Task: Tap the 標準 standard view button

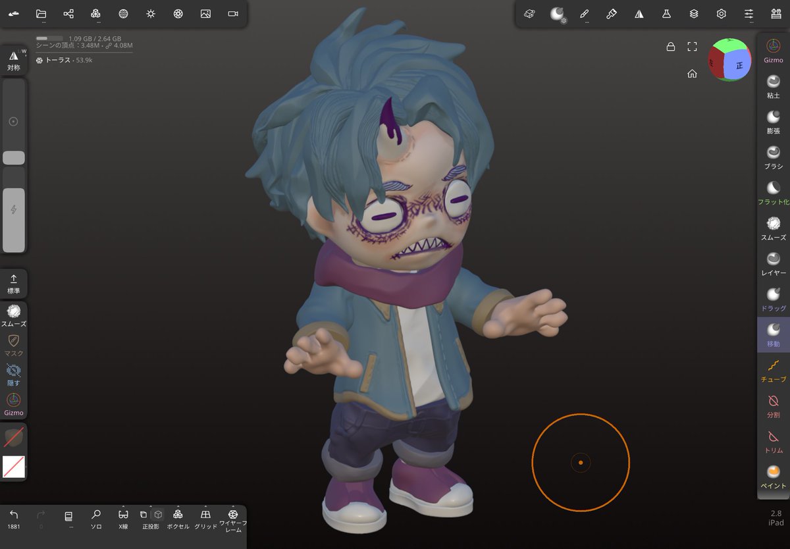Action: (14, 284)
